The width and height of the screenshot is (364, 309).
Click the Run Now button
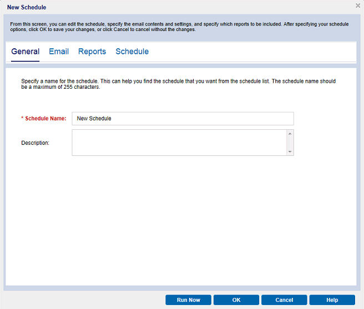pyautogui.click(x=188, y=300)
